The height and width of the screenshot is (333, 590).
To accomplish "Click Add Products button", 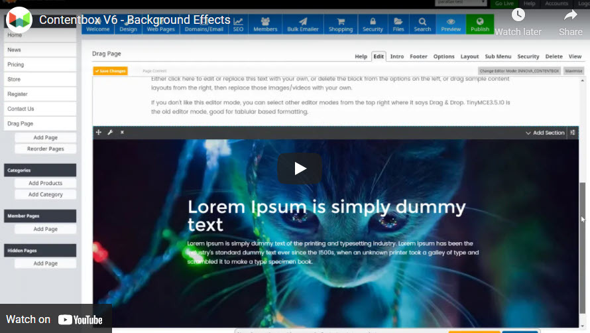I will click(46, 183).
